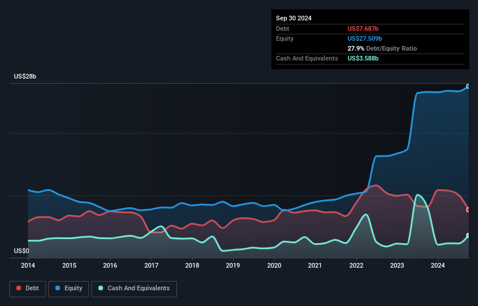The width and height of the screenshot is (478, 306).
Task: Click the 2017 x-axis label
Action: pyautogui.click(x=151, y=265)
